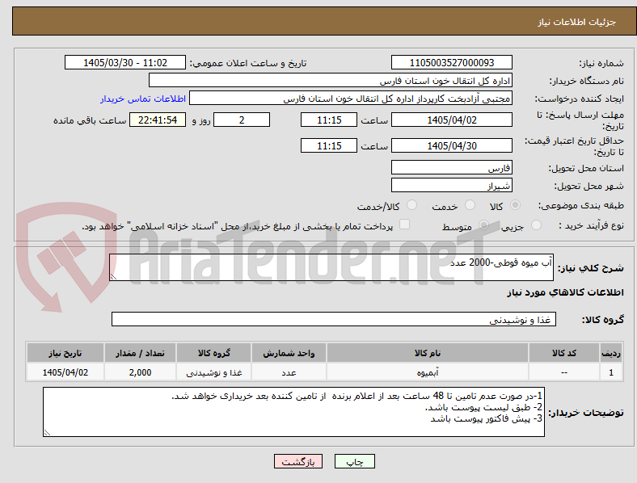Image resolution: width=637 pixels, height=483 pixels.
Task: Click the response deadline date 1405/04/02 field
Action: coord(452,120)
